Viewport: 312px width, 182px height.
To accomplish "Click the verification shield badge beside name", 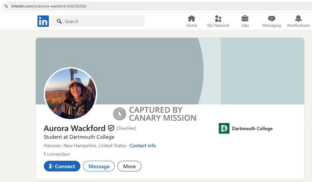I will (111, 128).
